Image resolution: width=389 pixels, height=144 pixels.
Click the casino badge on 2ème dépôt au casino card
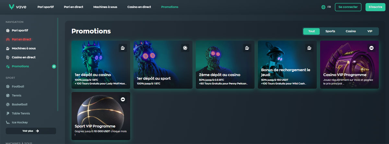coord(247,48)
